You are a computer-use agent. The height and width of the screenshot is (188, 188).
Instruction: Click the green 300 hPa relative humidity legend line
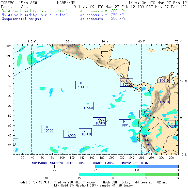35,11
